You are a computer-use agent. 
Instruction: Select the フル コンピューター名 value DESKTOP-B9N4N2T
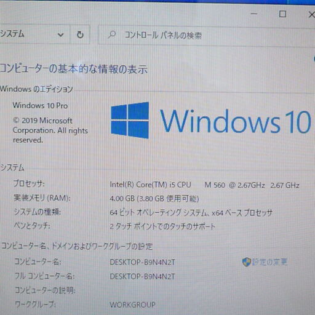click(142, 276)
